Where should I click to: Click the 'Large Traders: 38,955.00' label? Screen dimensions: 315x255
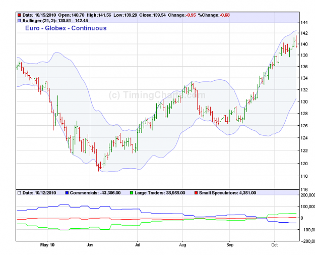click(160, 193)
